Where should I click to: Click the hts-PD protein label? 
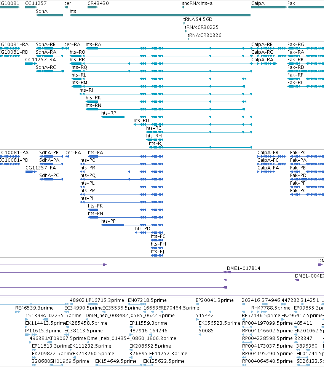pos(143,229)
